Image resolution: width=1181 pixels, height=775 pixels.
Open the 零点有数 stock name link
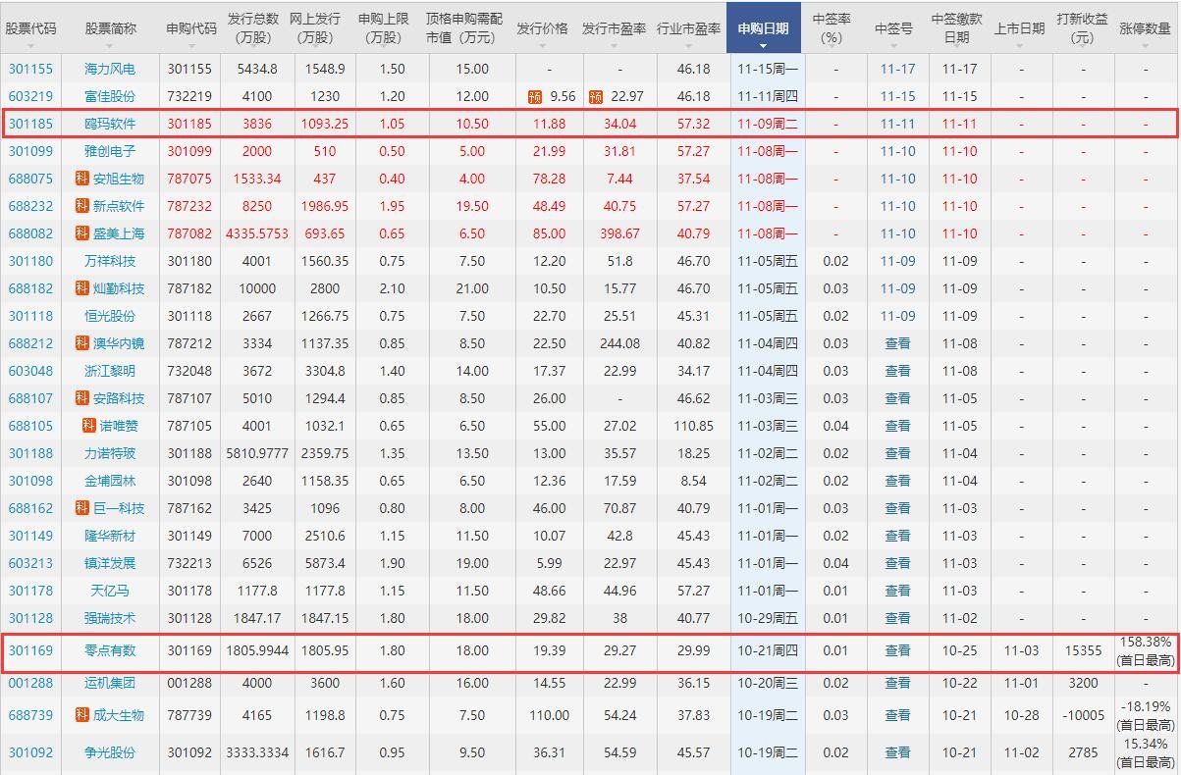point(110,650)
